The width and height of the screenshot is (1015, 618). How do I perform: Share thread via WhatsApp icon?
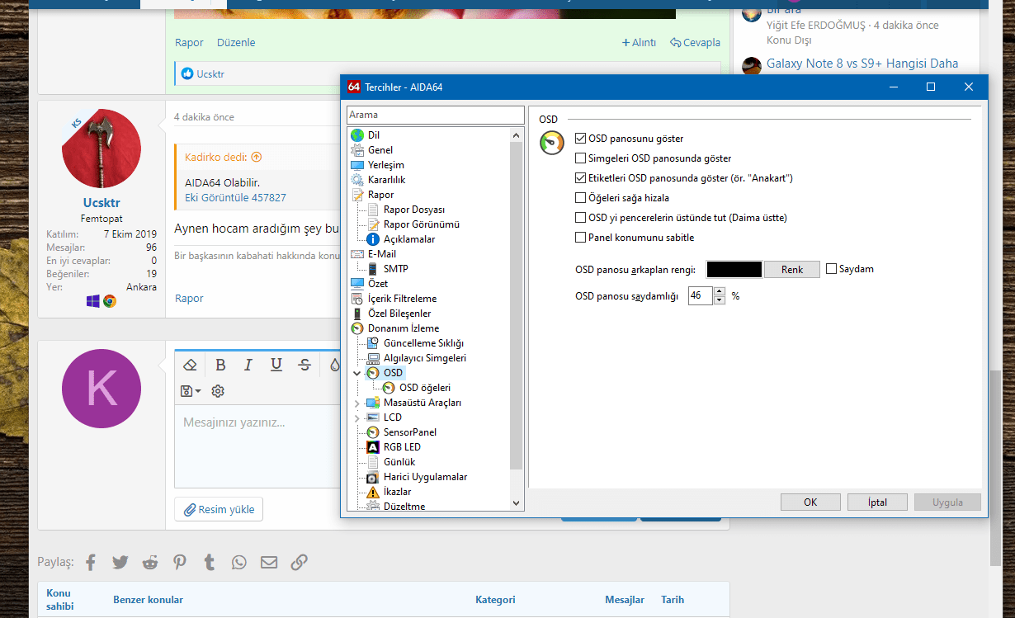pos(239,563)
